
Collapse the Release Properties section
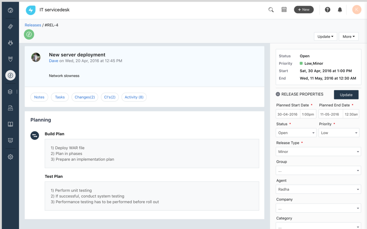tap(278, 94)
